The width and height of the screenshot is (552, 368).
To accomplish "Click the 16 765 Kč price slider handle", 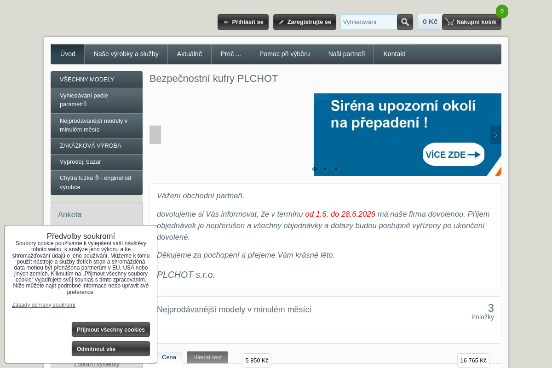I will tap(473, 360).
